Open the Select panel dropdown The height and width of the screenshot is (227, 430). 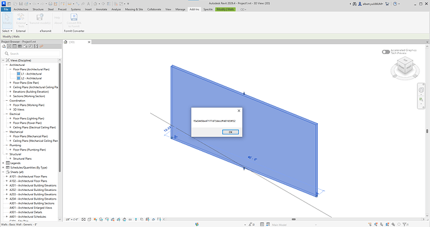pos(7,31)
